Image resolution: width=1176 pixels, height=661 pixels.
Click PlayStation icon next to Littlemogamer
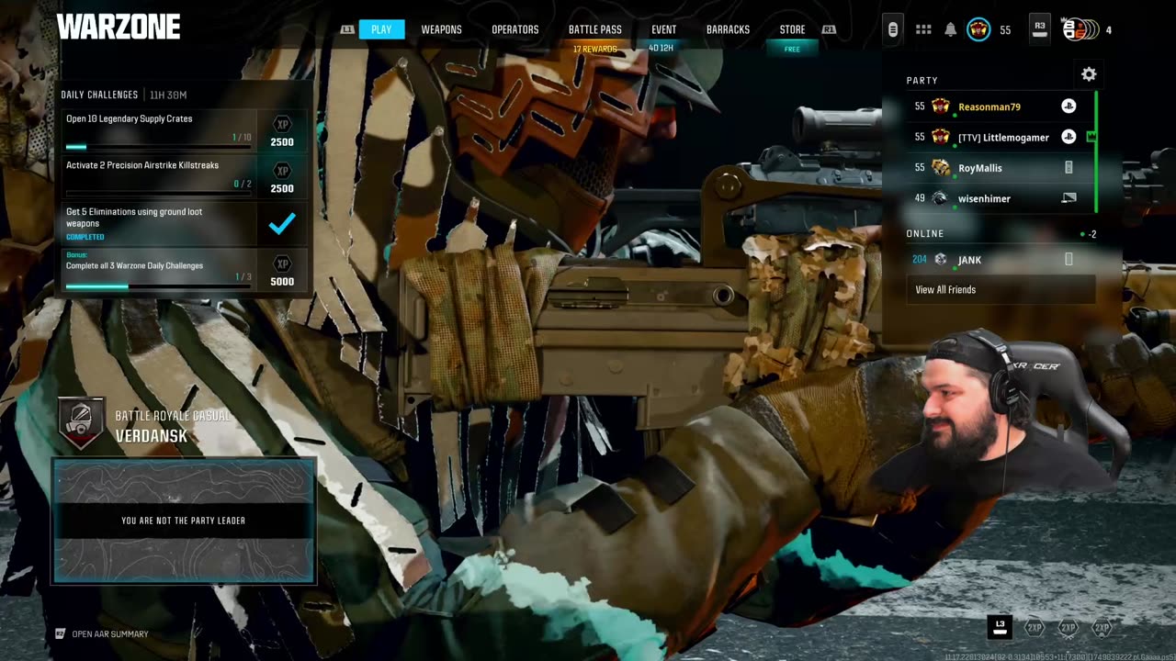[1069, 137]
